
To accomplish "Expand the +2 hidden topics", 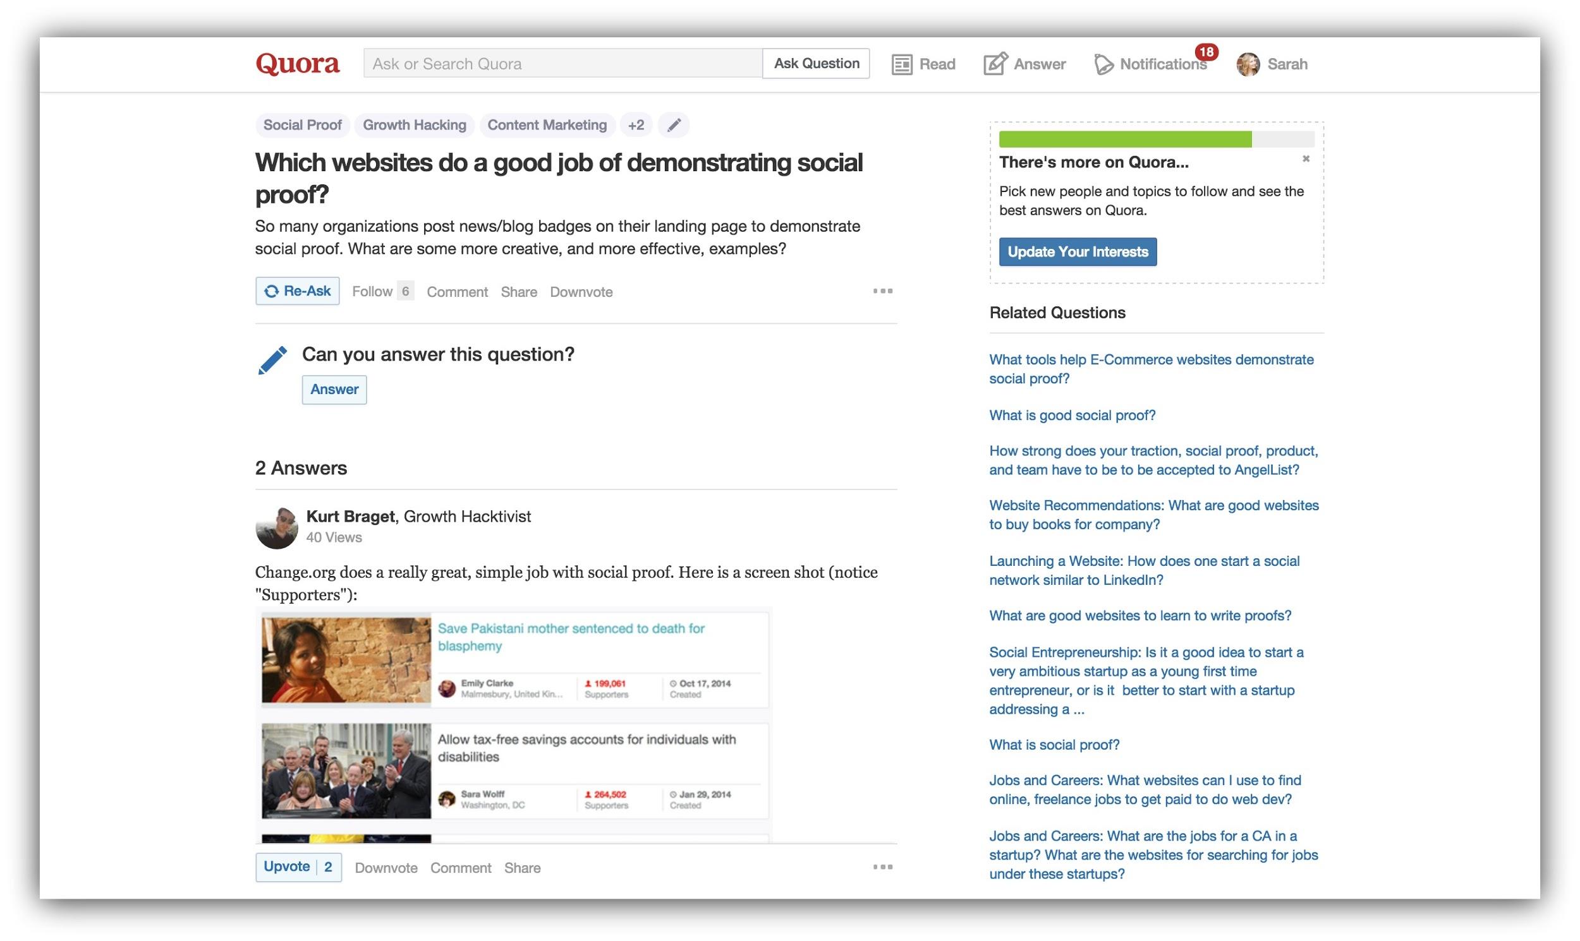I will pyautogui.click(x=636, y=125).
